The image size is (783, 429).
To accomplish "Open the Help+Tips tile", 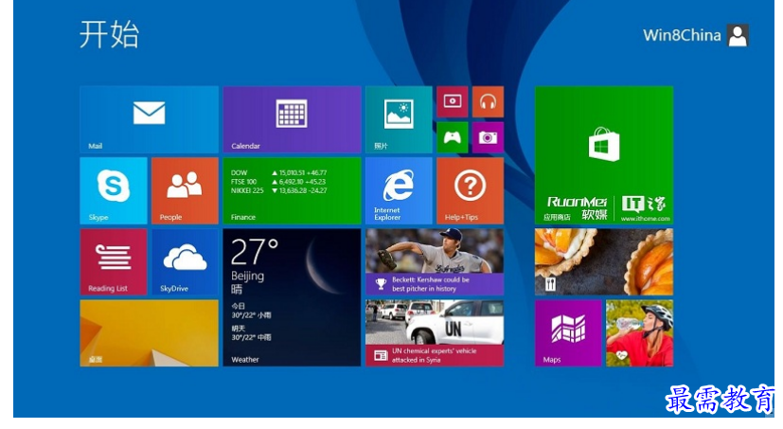I will (x=470, y=190).
